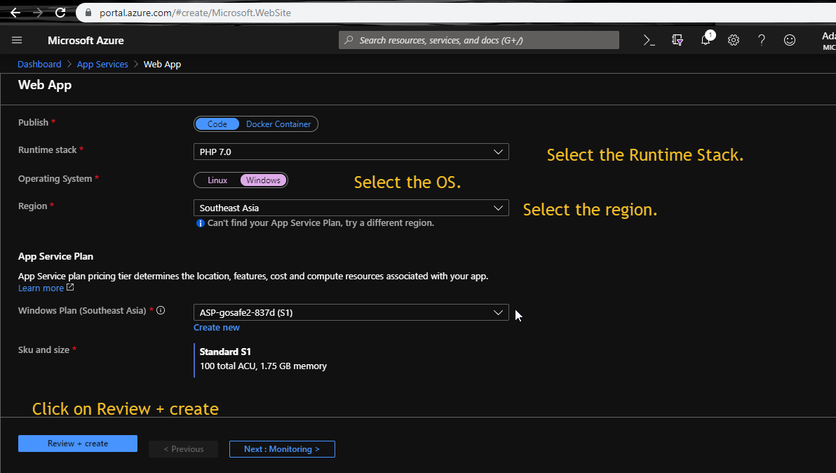Open the Runtime stack dropdown PHP 7.0
The height and width of the screenshot is (473, 836).
coord(351,152)
